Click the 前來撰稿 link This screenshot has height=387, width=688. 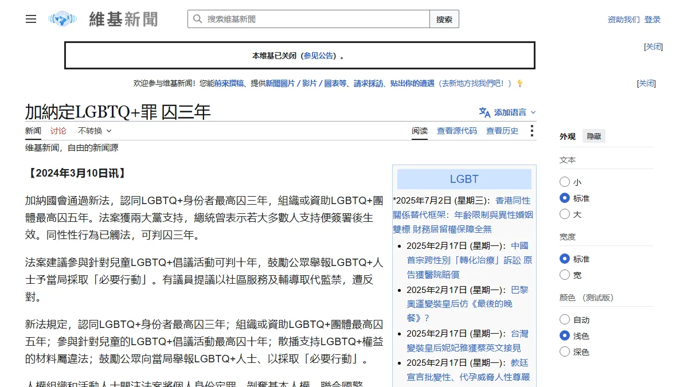[x=229, y=83]
